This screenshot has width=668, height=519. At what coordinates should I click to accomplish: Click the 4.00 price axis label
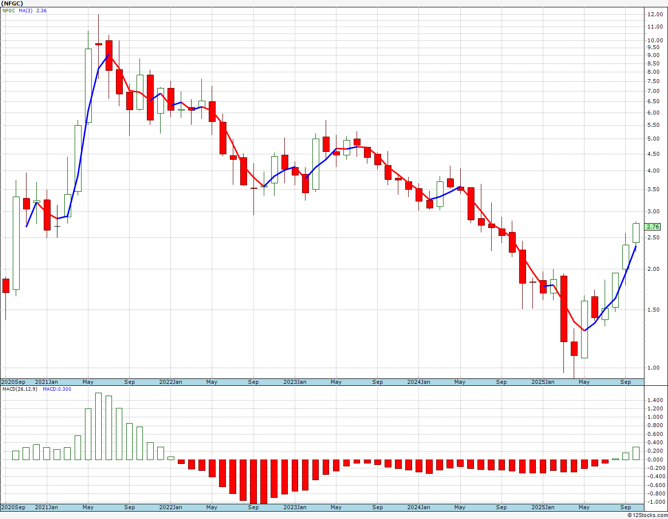click(x=653, y=171)
